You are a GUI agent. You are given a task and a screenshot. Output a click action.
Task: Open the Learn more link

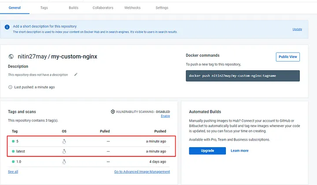click(x=240, y=151)
